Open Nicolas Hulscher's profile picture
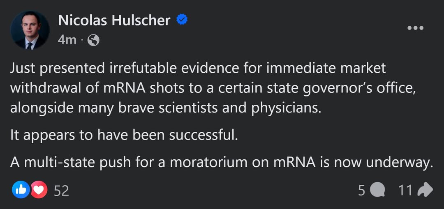The width and height of the screenshot is (444, 209). [30, 30]
